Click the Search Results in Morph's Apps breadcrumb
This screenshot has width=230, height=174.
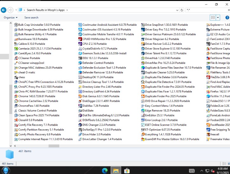[45, 10]
